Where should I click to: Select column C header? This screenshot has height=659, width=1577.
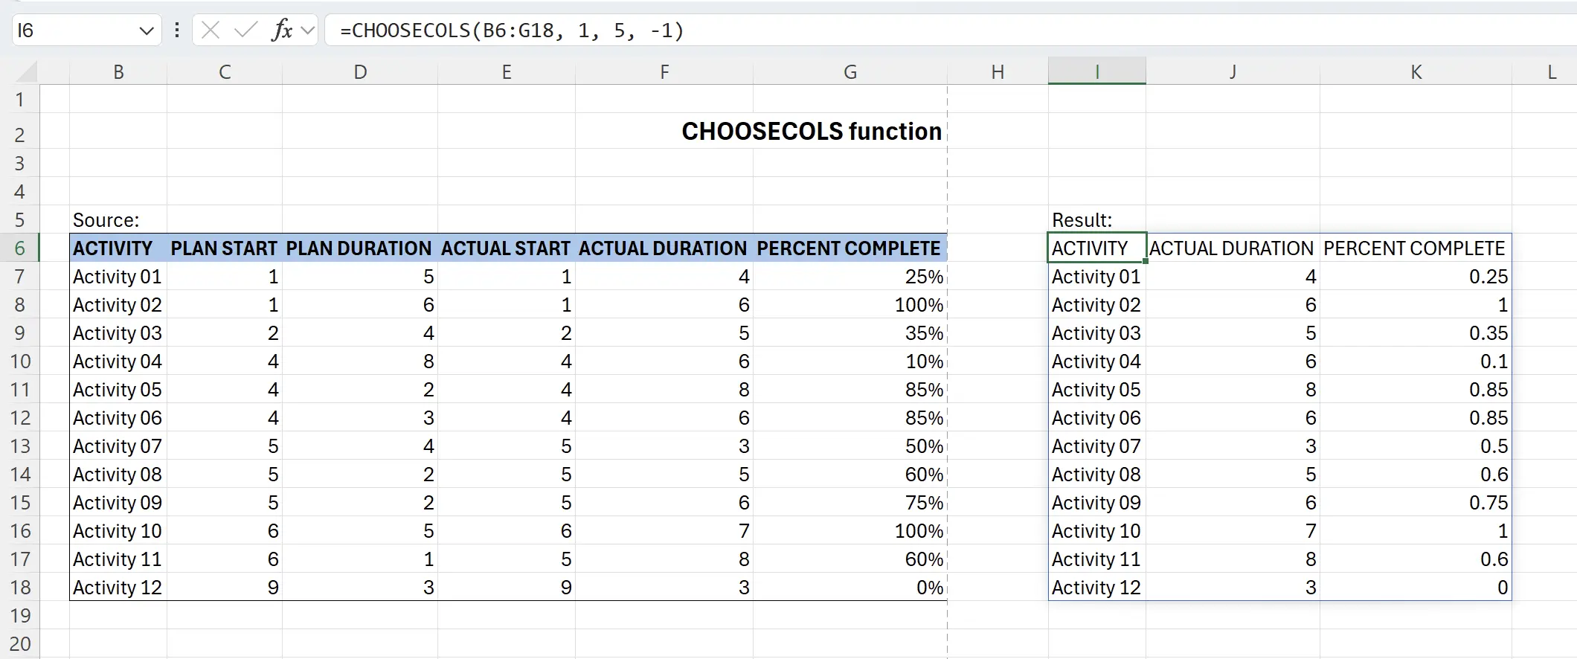coord(225,72)
